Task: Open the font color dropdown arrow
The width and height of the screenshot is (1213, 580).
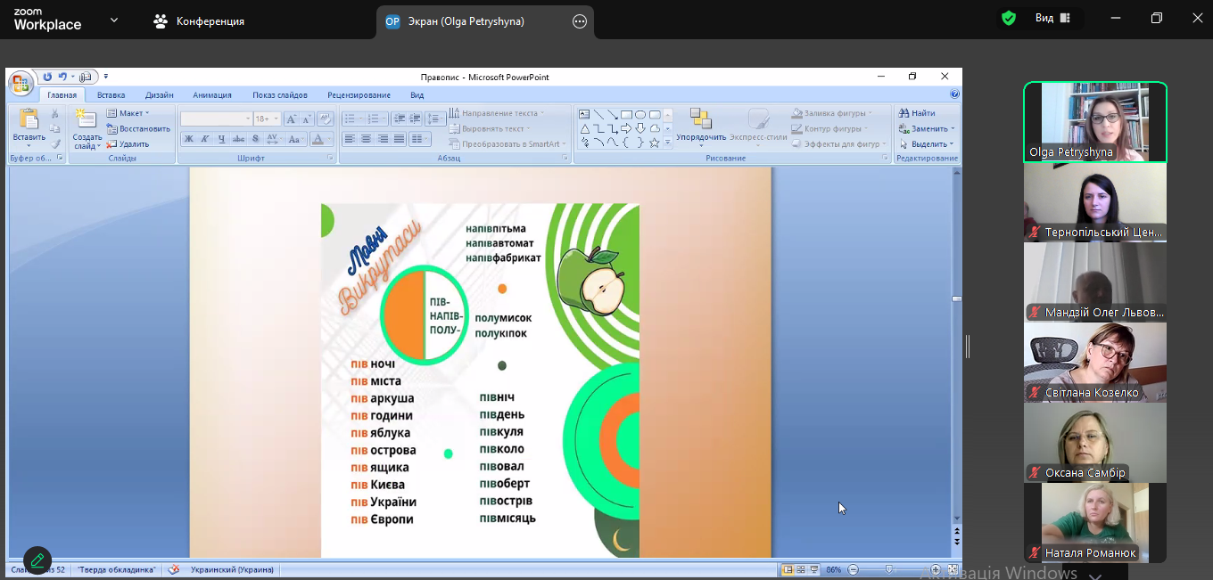Action: click(329, 139)
